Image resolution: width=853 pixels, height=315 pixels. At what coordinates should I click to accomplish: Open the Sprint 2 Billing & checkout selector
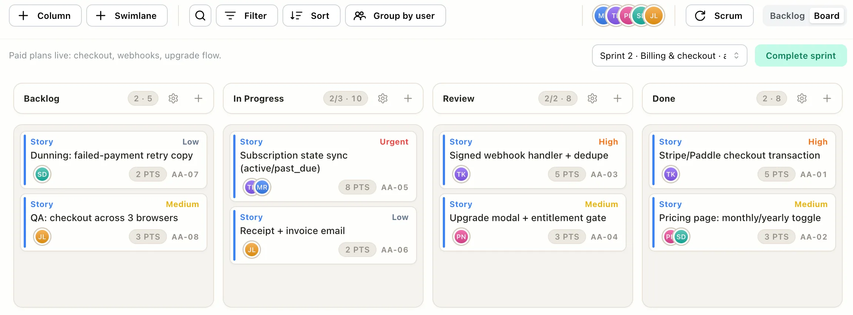(669, 55)
